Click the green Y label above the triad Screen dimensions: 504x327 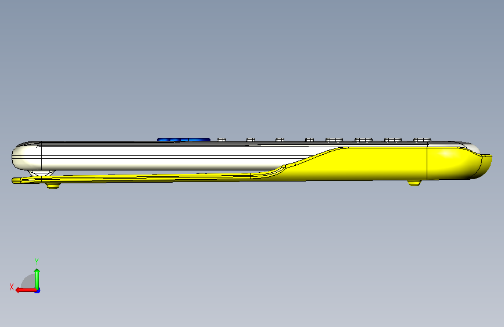click(37, 261)
